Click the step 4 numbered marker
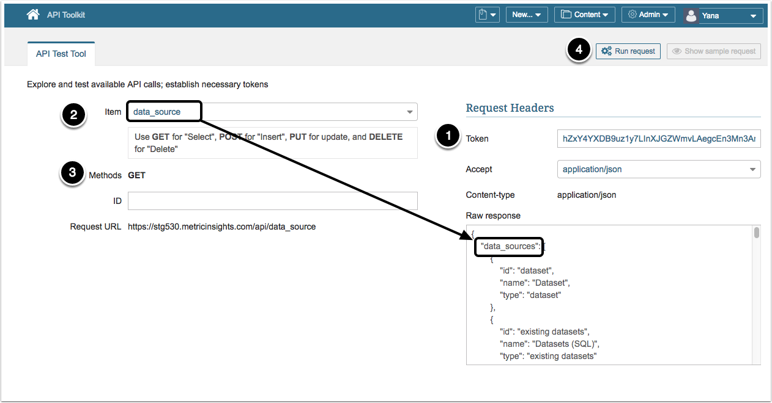 (x=579, y=51)
